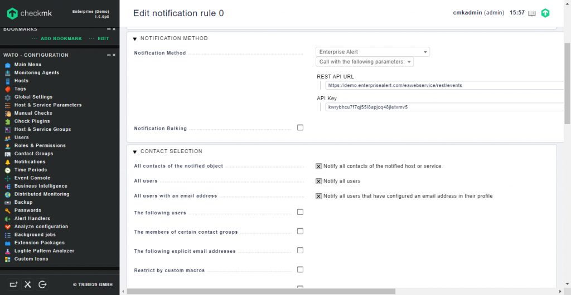Viewport: 571px width, 295px height.
Task: Click the Distributed Monitoring globe icon
Action: click(x=8, y=194)
